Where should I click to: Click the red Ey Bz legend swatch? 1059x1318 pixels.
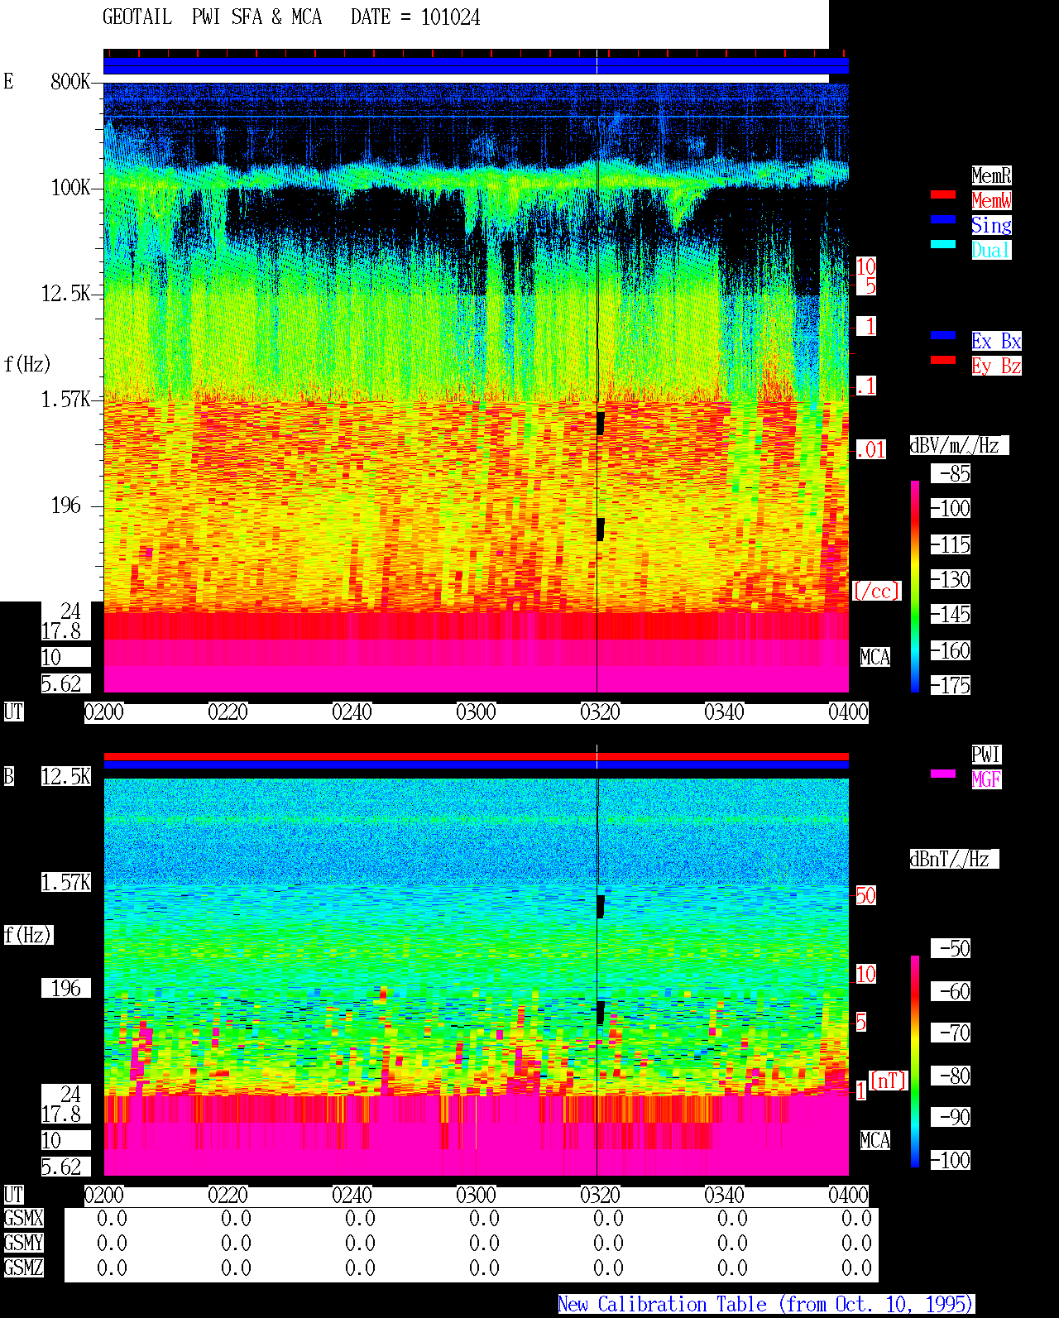tap(943, 361)
